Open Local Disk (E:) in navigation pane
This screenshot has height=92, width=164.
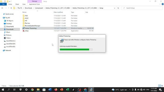pos(11,47)
